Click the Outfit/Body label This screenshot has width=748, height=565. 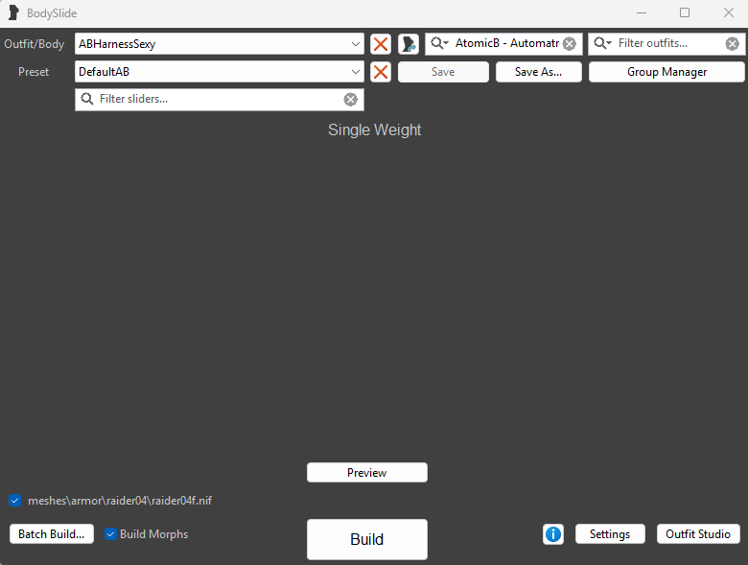[x=34, y=44]
